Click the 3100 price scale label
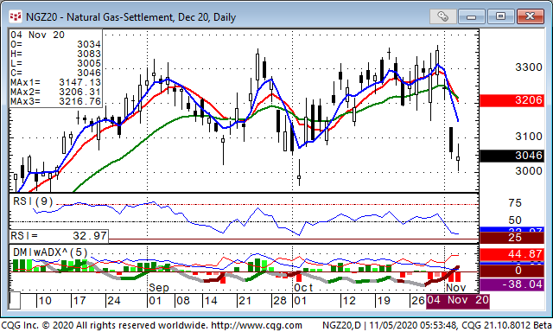 (529, 137)
